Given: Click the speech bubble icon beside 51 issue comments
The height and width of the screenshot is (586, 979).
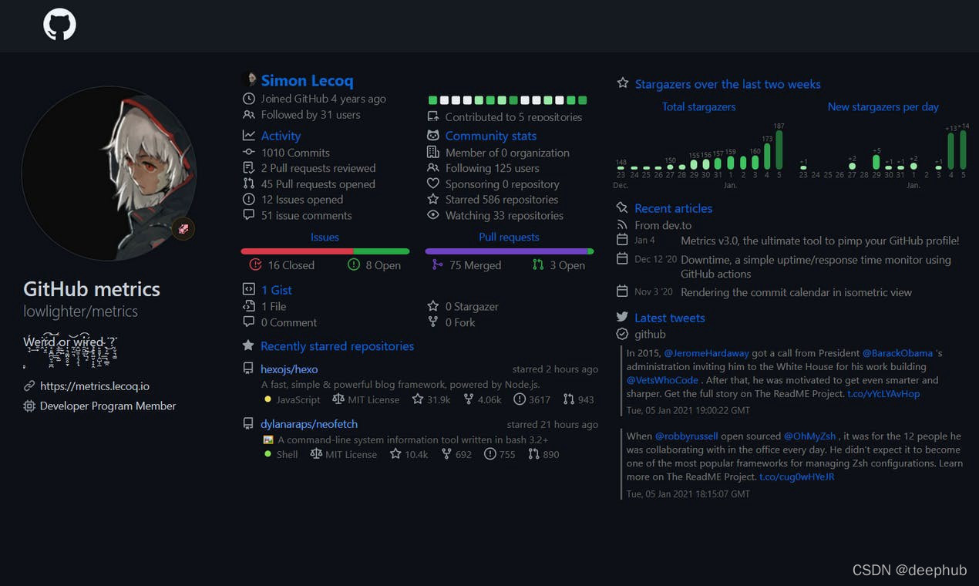Looking at the screenshot, I should tap(248, 215).
